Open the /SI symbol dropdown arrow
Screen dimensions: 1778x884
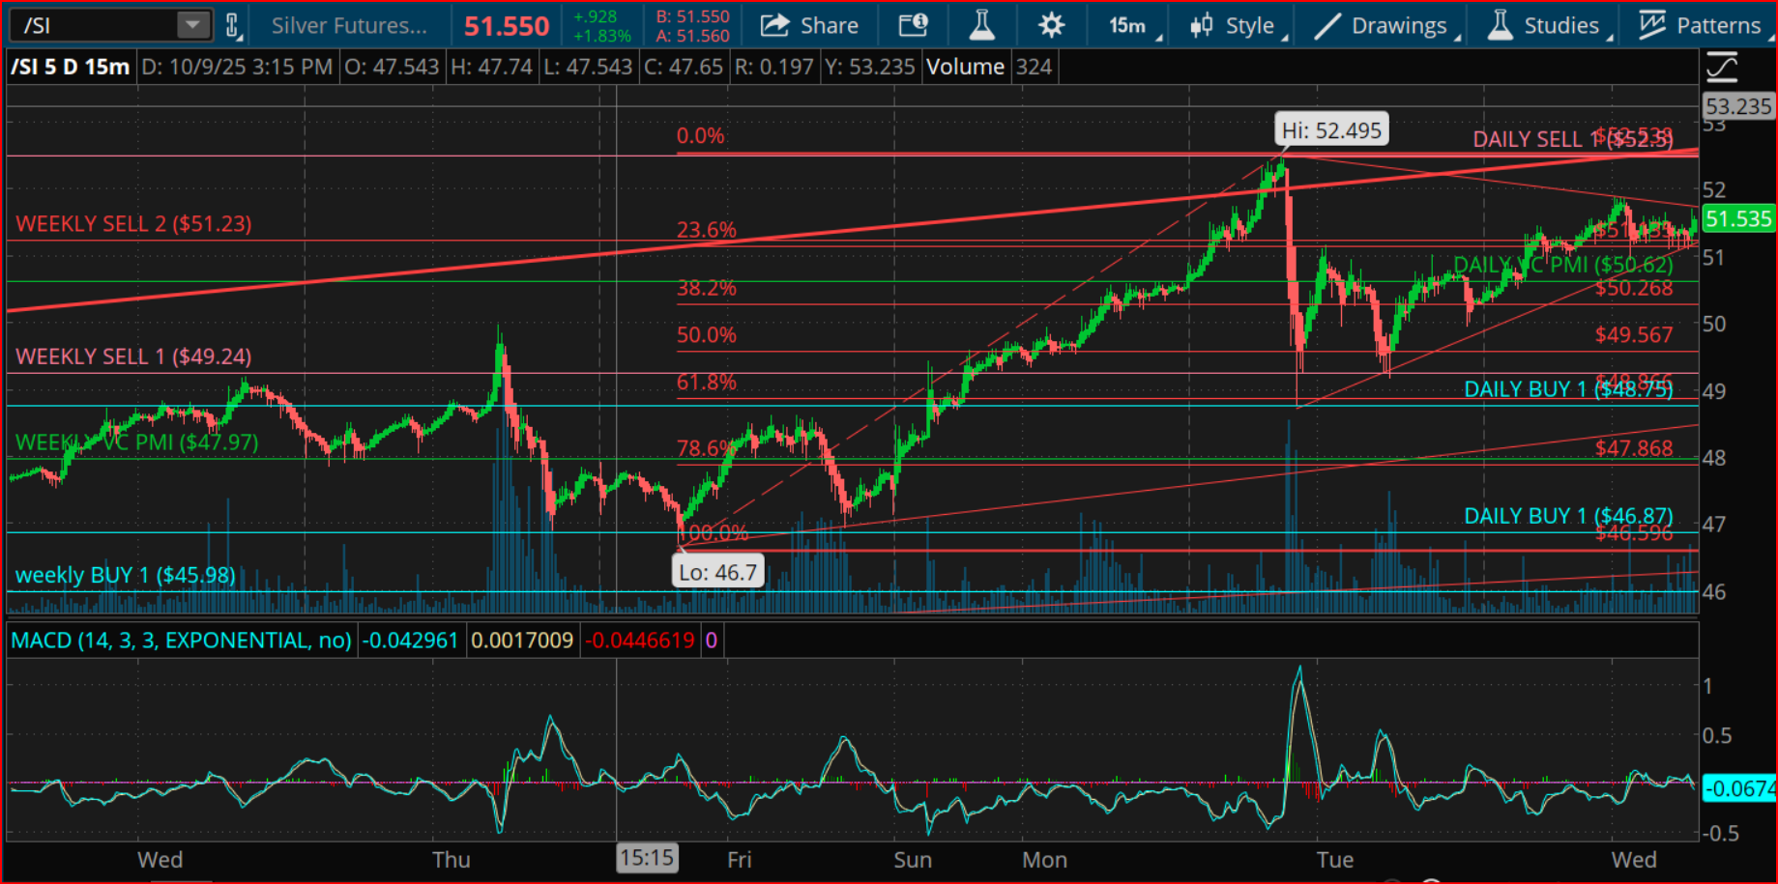192,25
